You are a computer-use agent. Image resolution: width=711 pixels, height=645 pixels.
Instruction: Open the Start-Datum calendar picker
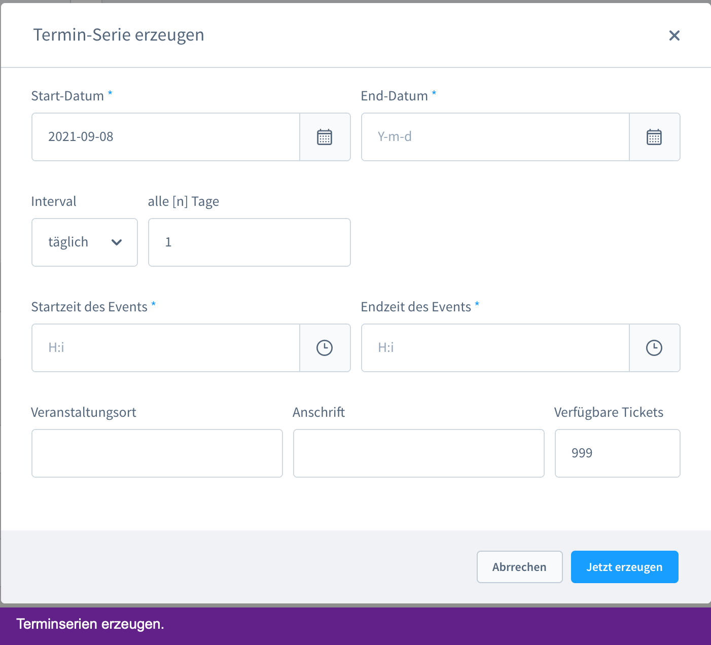coord(325,137)
